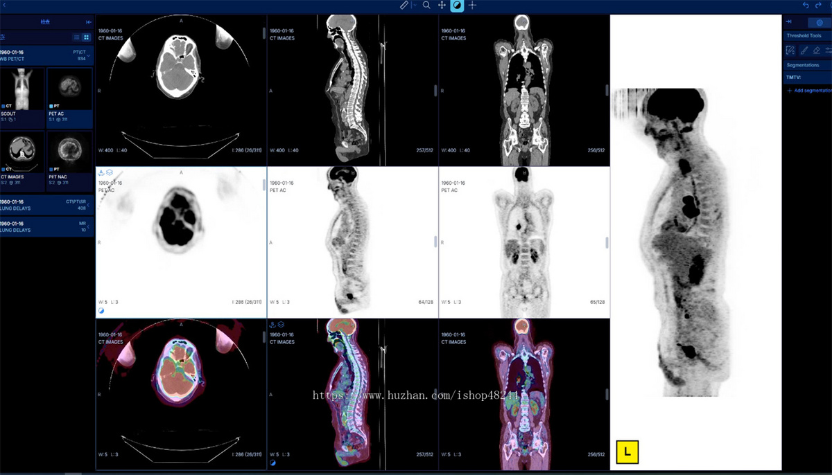Go back with the top-left arrow
832x475 pixels.
[6, 5]
